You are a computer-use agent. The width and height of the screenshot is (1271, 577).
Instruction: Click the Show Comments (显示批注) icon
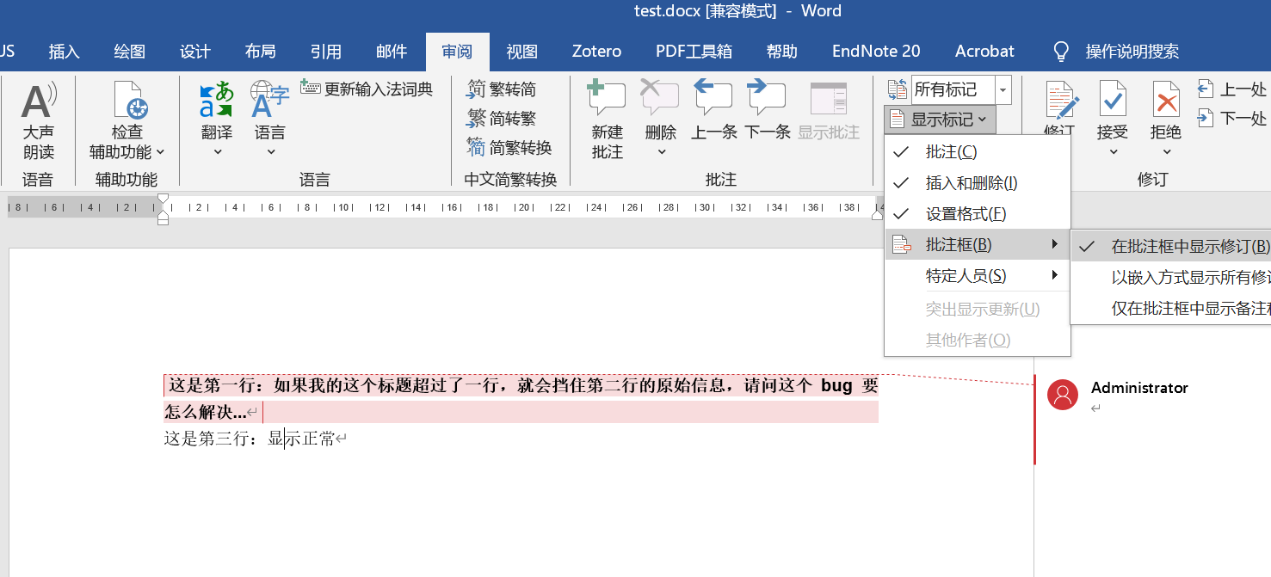(829, 99)
